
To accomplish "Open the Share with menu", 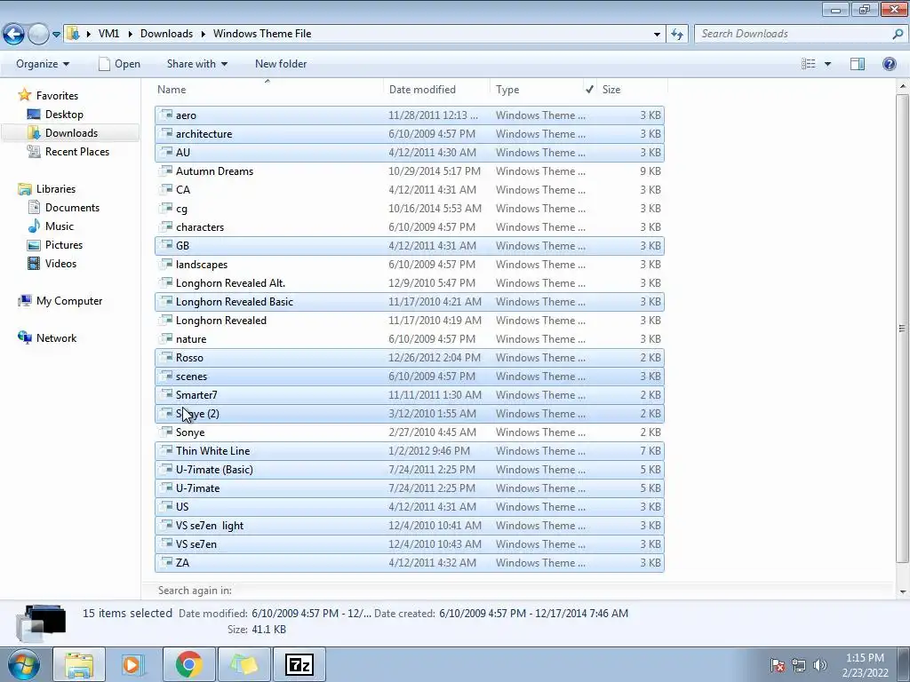I will [x=197, y=64].
